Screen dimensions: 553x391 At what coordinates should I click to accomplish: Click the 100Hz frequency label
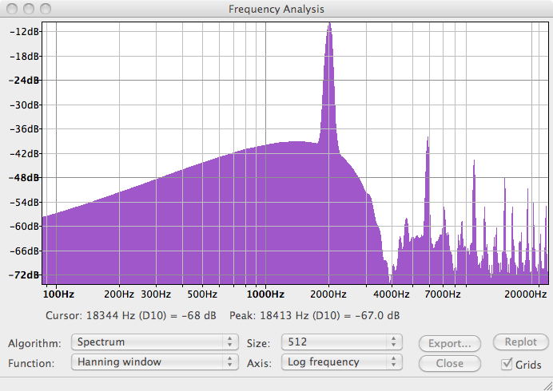tap(58, 294)
